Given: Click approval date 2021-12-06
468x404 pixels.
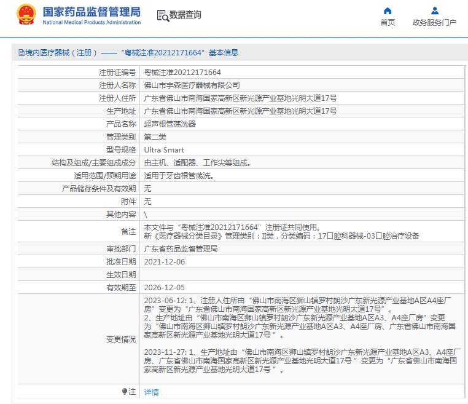Looking at the screenshot, I should pyautogui.click(x=165, y=262).
